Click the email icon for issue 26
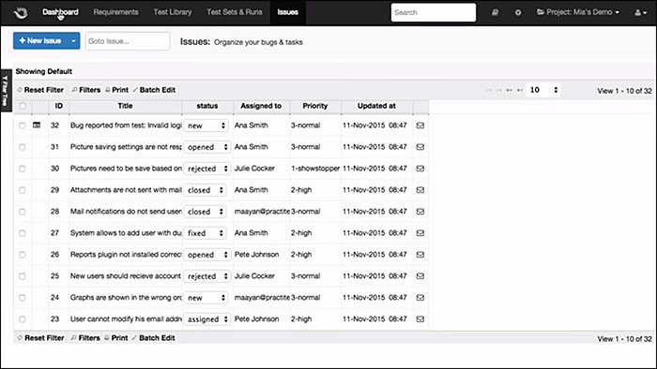This screenshot has width=657, height=369. click(x=420, y=255)
